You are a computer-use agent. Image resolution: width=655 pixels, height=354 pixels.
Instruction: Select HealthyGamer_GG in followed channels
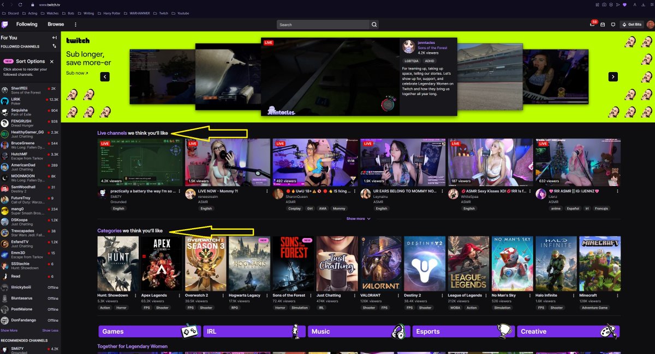[x=30, y=134]
